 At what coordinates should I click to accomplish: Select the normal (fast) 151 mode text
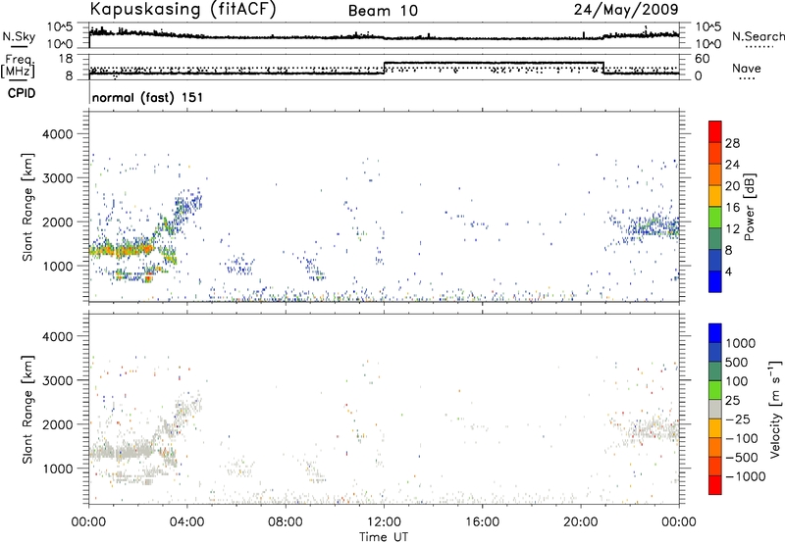pos(148,97)
